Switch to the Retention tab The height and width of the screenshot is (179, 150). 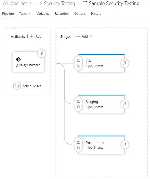(x=62, y=14)
